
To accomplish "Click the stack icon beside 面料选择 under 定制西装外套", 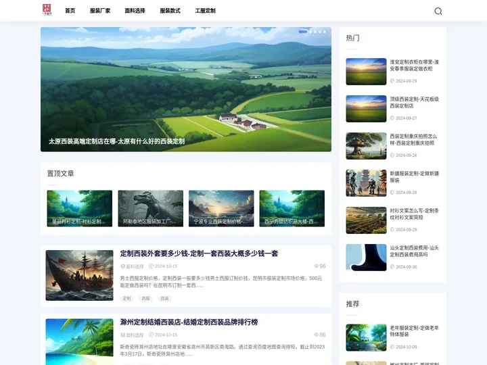I will tap(122, 266).
